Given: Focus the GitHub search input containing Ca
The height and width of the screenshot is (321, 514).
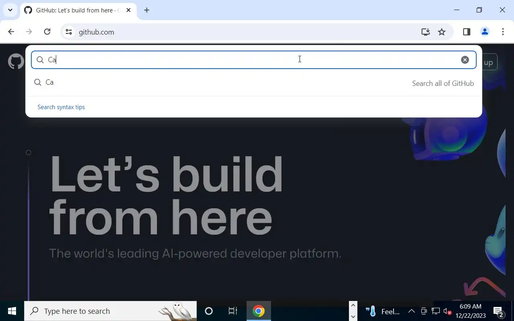Looking at the screenshot, I should coord(254,60).
